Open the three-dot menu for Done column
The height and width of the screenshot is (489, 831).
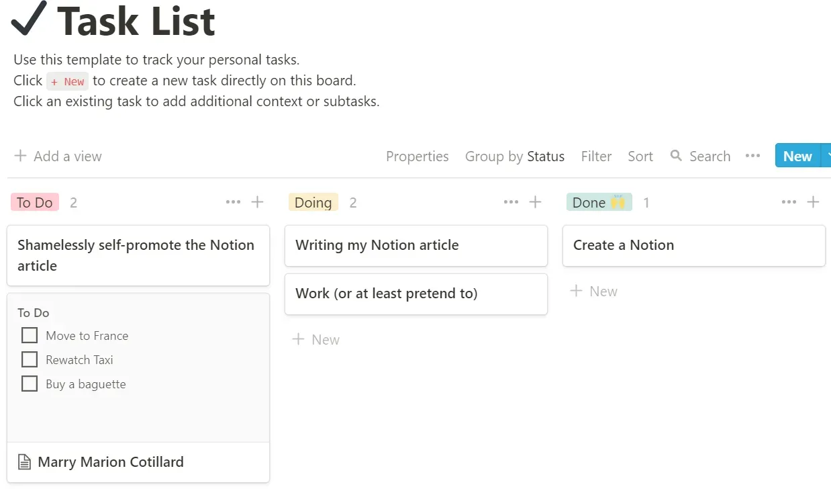[x=789, y=202]
